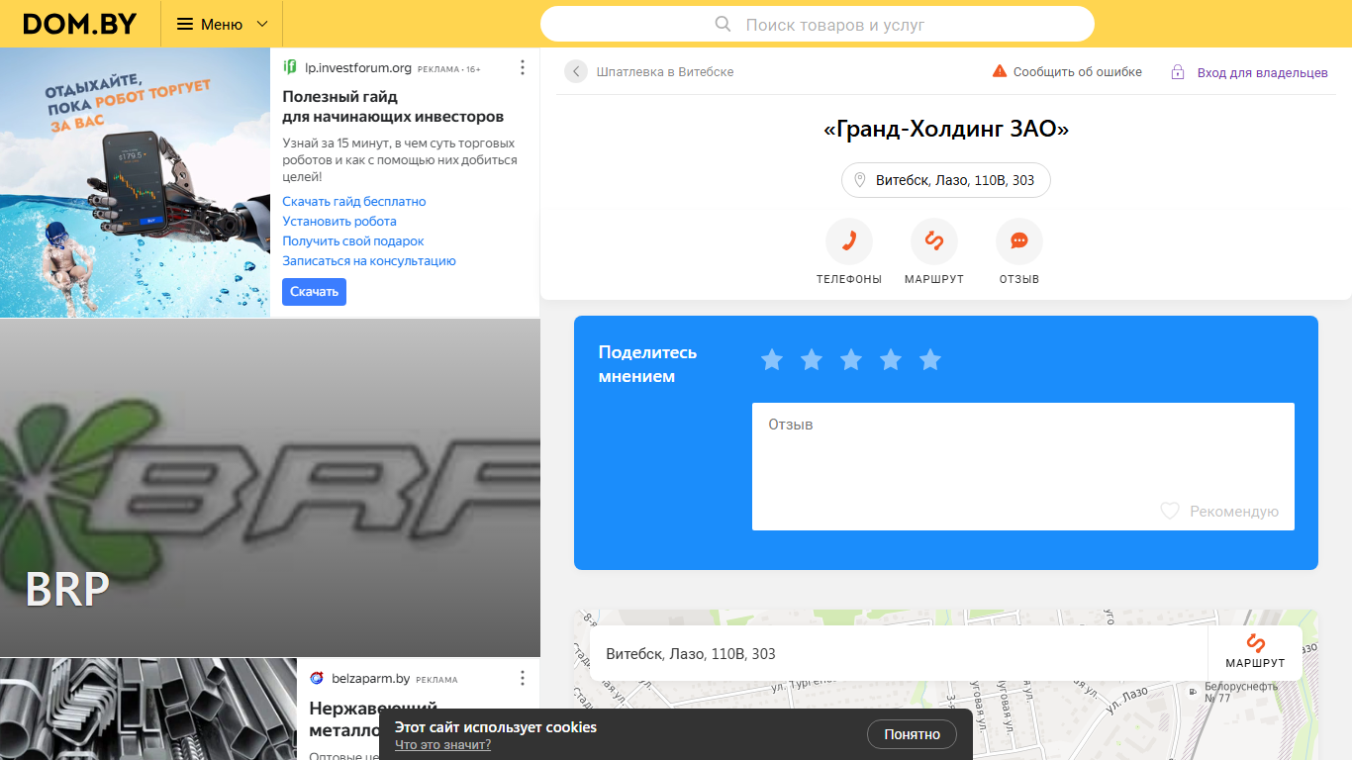Screen dimensions: 1352x760
Task: Click the padlock owner login icon
Action: (1178, 71)
